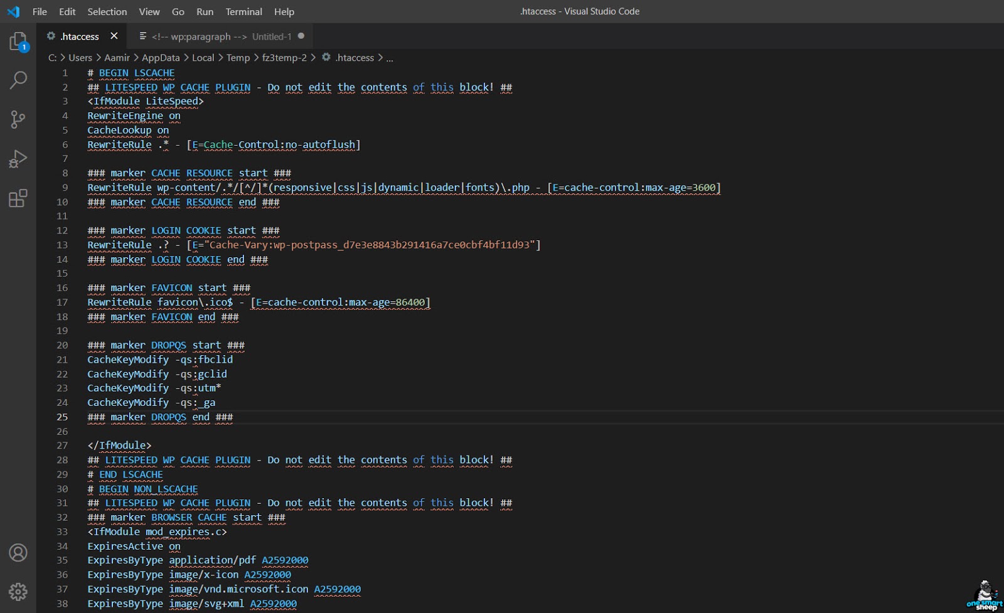Screen dimensions: 1004x613
Task: Open the Explorer view in activity bar
Action: (x=18, y=42)
